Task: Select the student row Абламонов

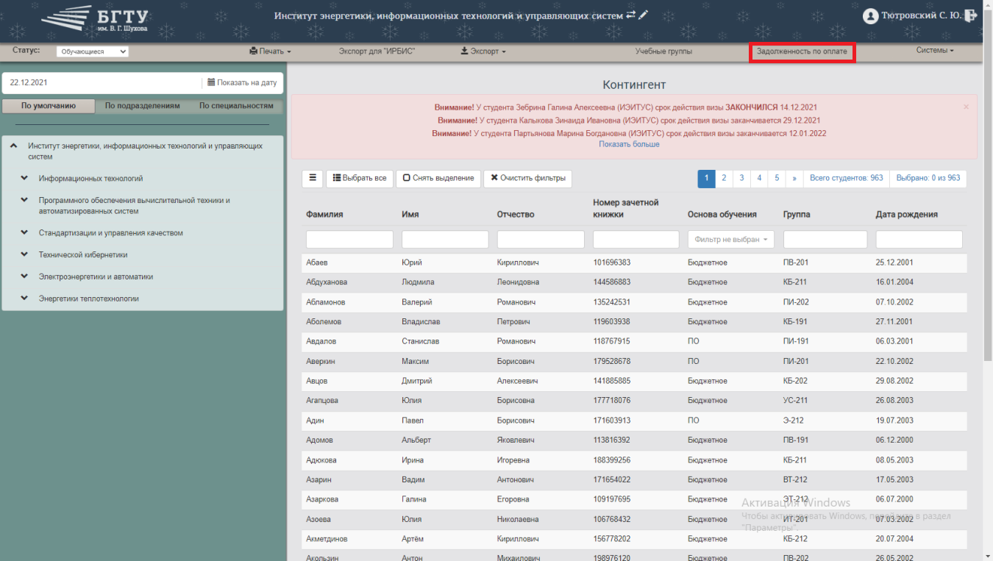Action: click(634, 302)
